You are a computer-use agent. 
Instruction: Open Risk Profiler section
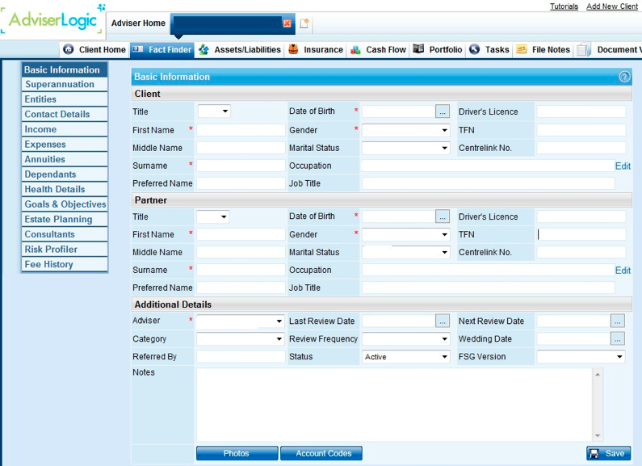pos(65,250)
